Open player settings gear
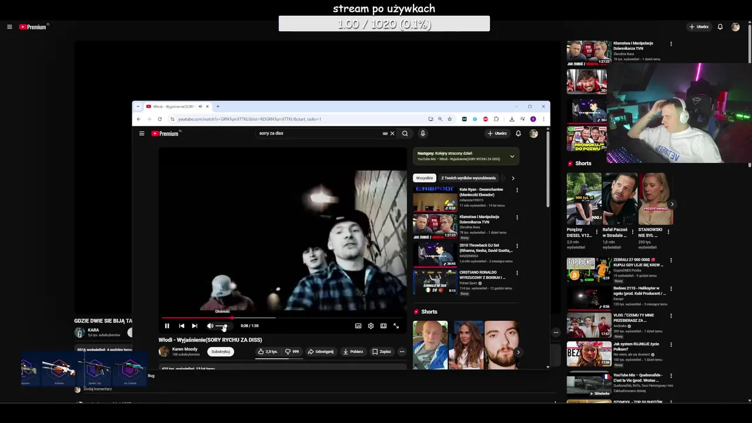Screen dimensions: 752x423 click(371, 325)
